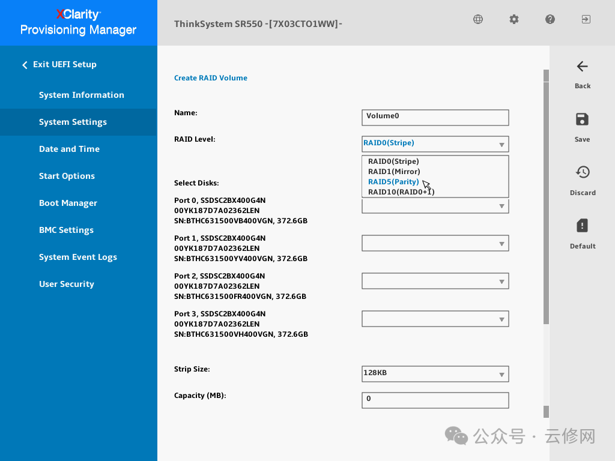The image size is (615, 461).
Task: Click the SN:BTHC631500VH400VGN serial text
Action: (x=241, y=334)
